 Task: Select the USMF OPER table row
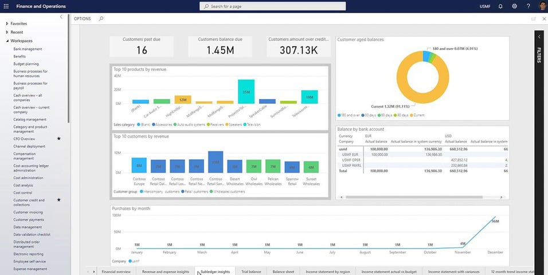point(422,160)
